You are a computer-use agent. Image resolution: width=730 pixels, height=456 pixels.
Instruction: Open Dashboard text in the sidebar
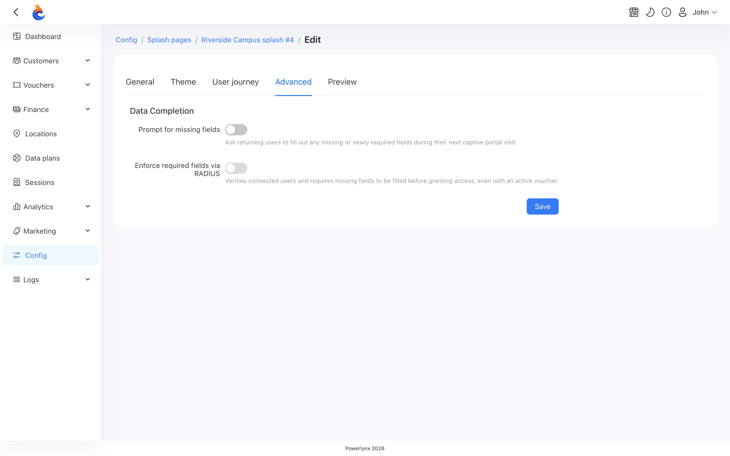pos(43,36)
